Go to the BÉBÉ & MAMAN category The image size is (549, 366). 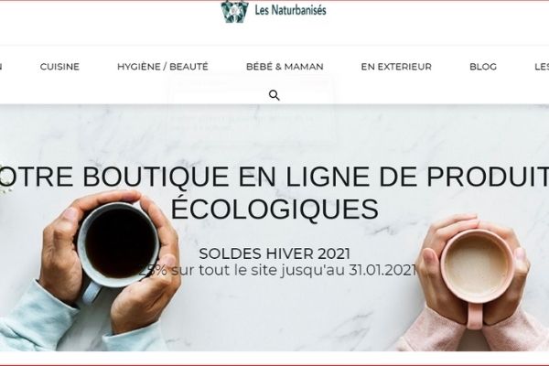(285, 67)
